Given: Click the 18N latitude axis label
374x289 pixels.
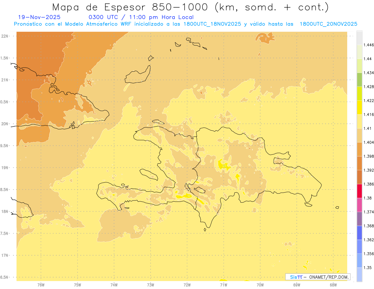Looking at the screenshot, I should tap(5, 212).
